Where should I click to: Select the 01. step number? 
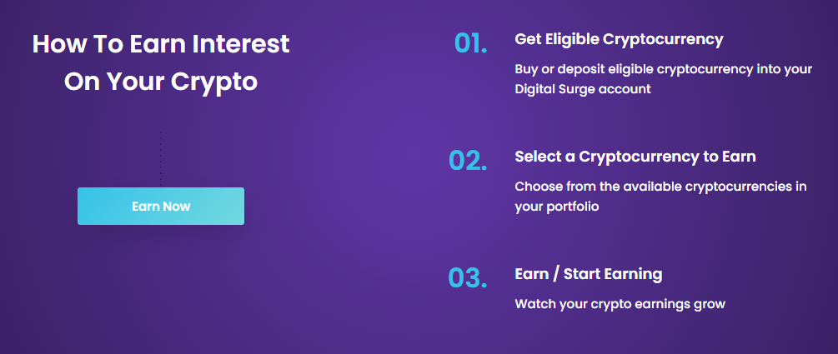[x=471, y=42]
